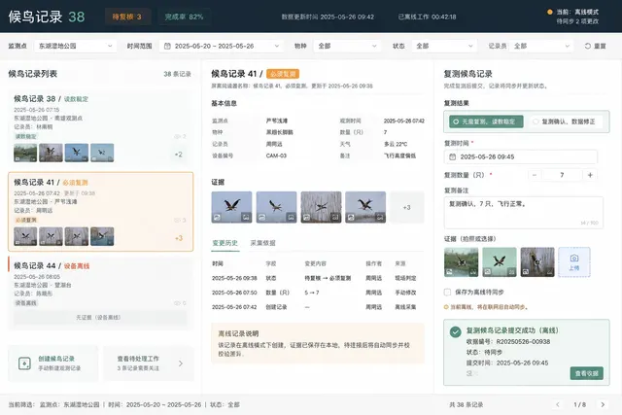
Task: Click the calendar icon in 复测时间 field
Action: click(452, 156)
